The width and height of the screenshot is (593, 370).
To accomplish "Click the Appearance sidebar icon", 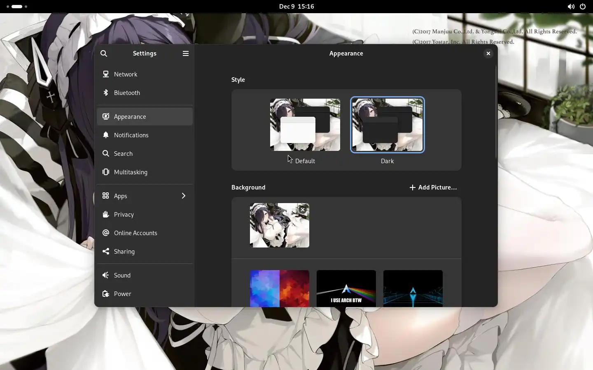I will pos(106,116).
